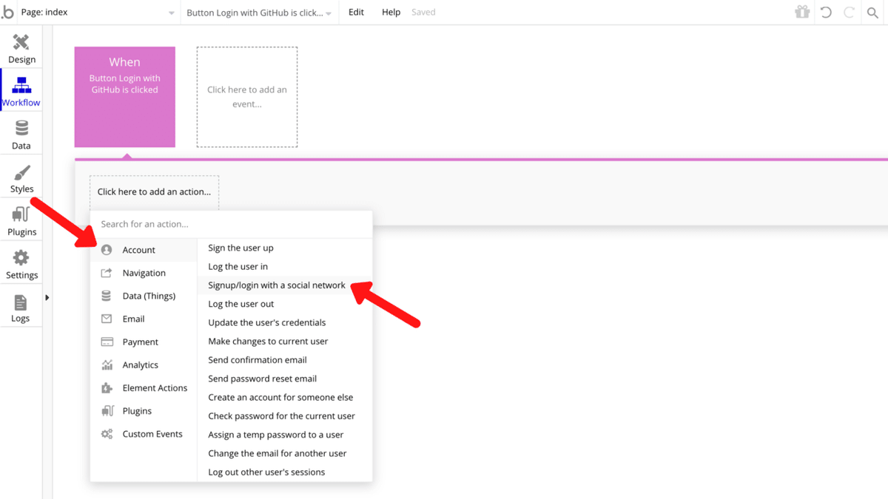Open the Styles tab in sidebar
The image size is (888, 499).
pyautogui.click(x=21, y=178)
